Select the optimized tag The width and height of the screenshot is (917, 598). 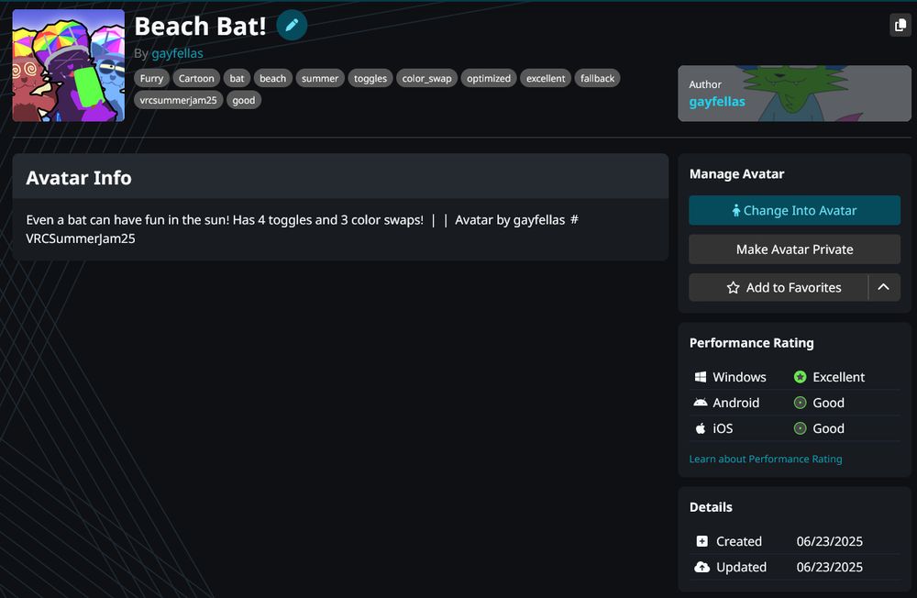[x=489, y=78]
